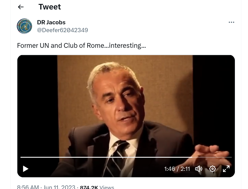Viewport: 248px width, 189px height.
Task: Play the video with the play button
Action: tap(25, 169)
